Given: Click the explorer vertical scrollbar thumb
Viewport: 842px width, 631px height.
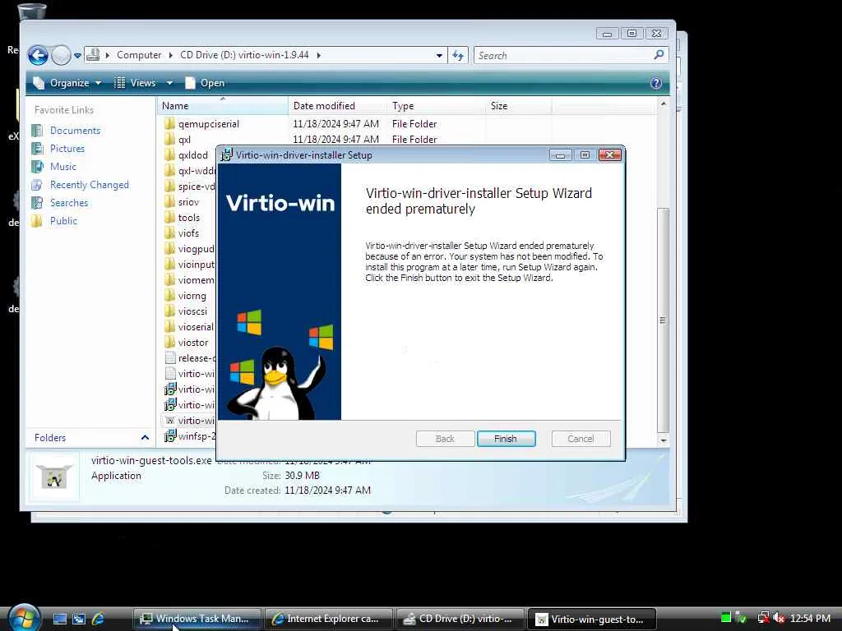Looking at the screenshot, I should coord(664,320).
